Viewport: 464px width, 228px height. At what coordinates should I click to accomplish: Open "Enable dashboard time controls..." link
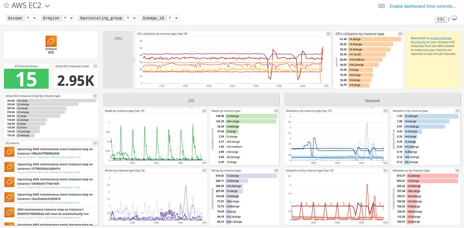click(x=423, y=6)
